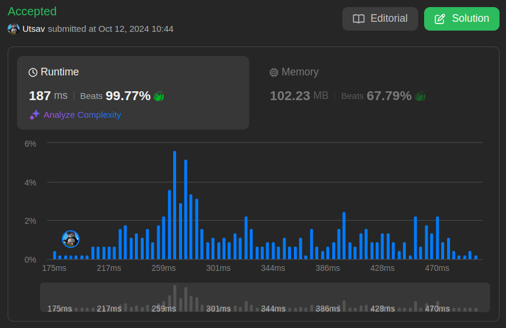Click the range slider below the chart
The image size is (506, 328).
point(264,297)
